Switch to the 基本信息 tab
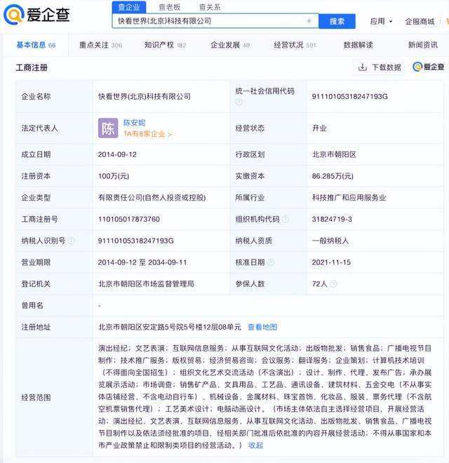Screen dimensions: 449x463 (36, 45)
